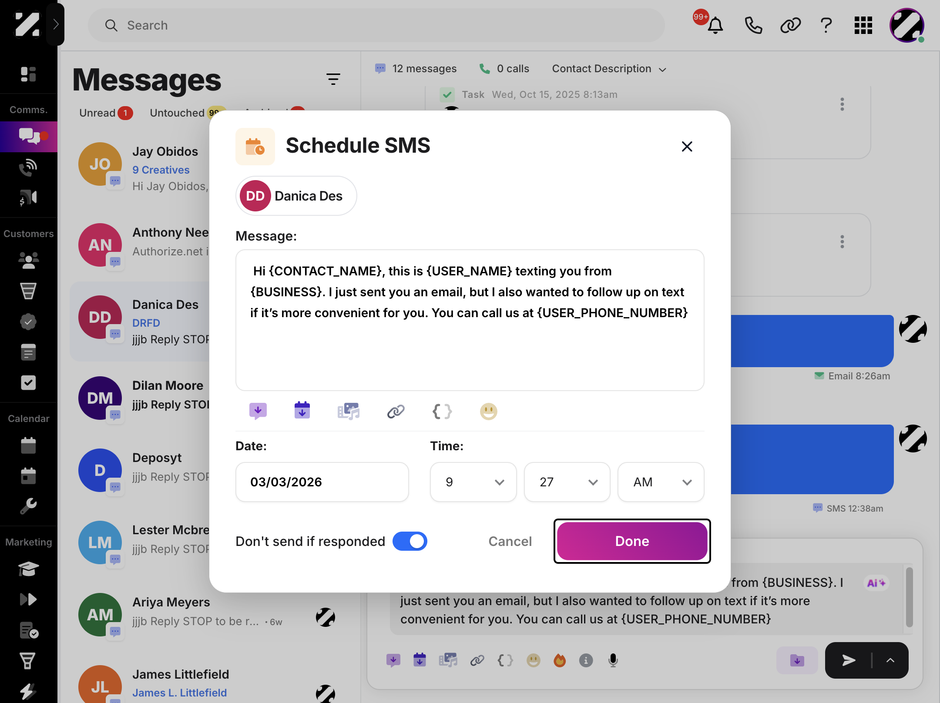The height and width of the screenshot is (703, 940).
Task: Open Messages icon in Comms sidebar
Action: pyautogui.click(x=29, y=137)
